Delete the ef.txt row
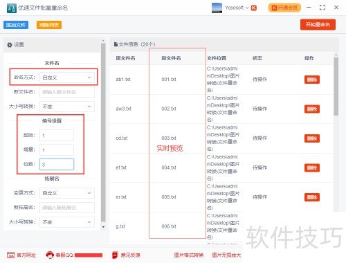 click(x=312, y=167)
